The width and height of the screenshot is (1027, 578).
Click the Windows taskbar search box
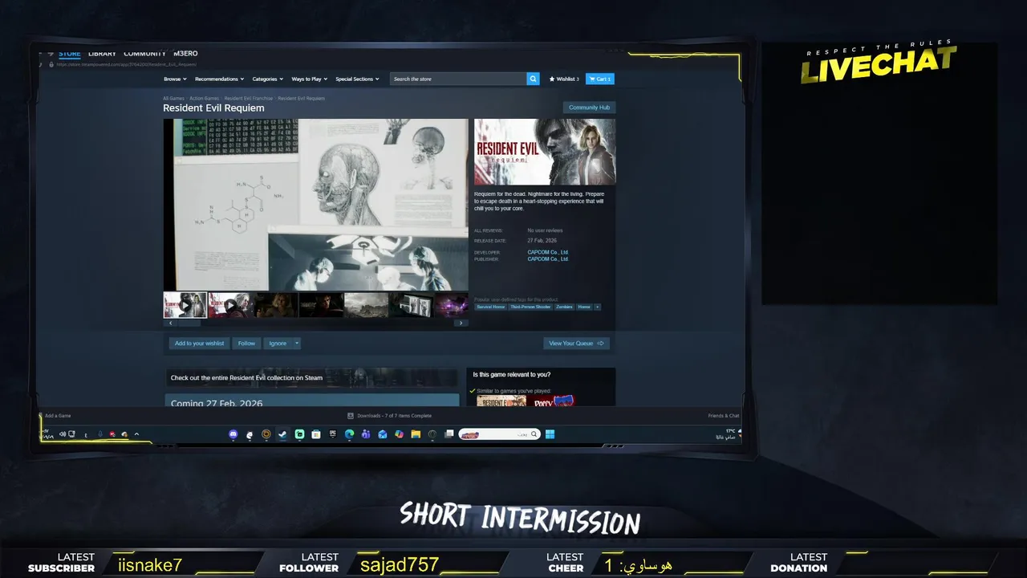tap(500, 434)
